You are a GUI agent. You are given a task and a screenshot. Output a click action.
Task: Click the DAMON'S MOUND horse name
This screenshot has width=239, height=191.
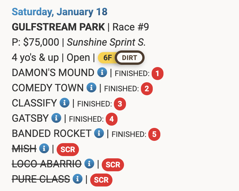pyautogui.click(x=53, y=73)
